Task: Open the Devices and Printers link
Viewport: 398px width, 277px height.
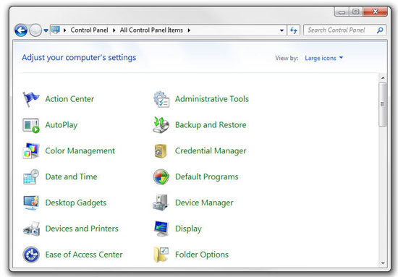Action: pyautogui.click(x=82, y=229)
